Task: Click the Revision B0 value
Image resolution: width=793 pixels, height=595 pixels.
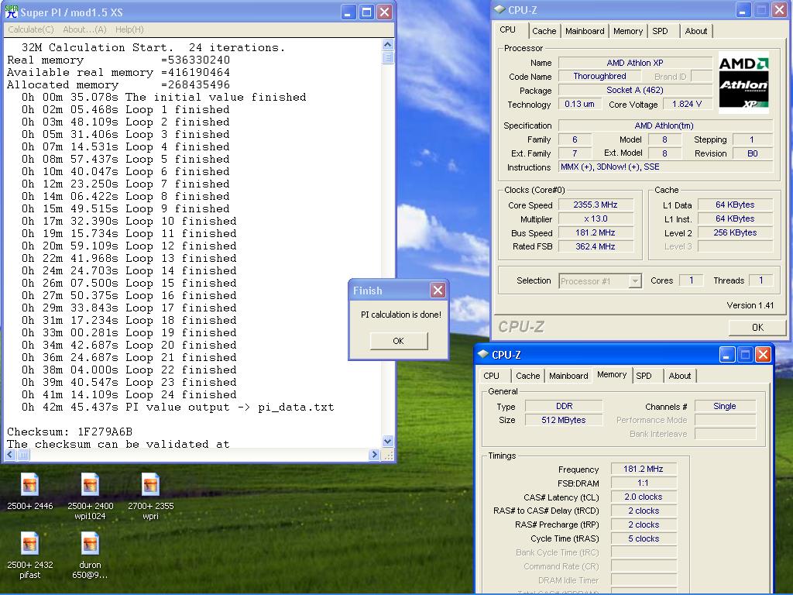Action: pyautogui.click(x=753, y=153)
